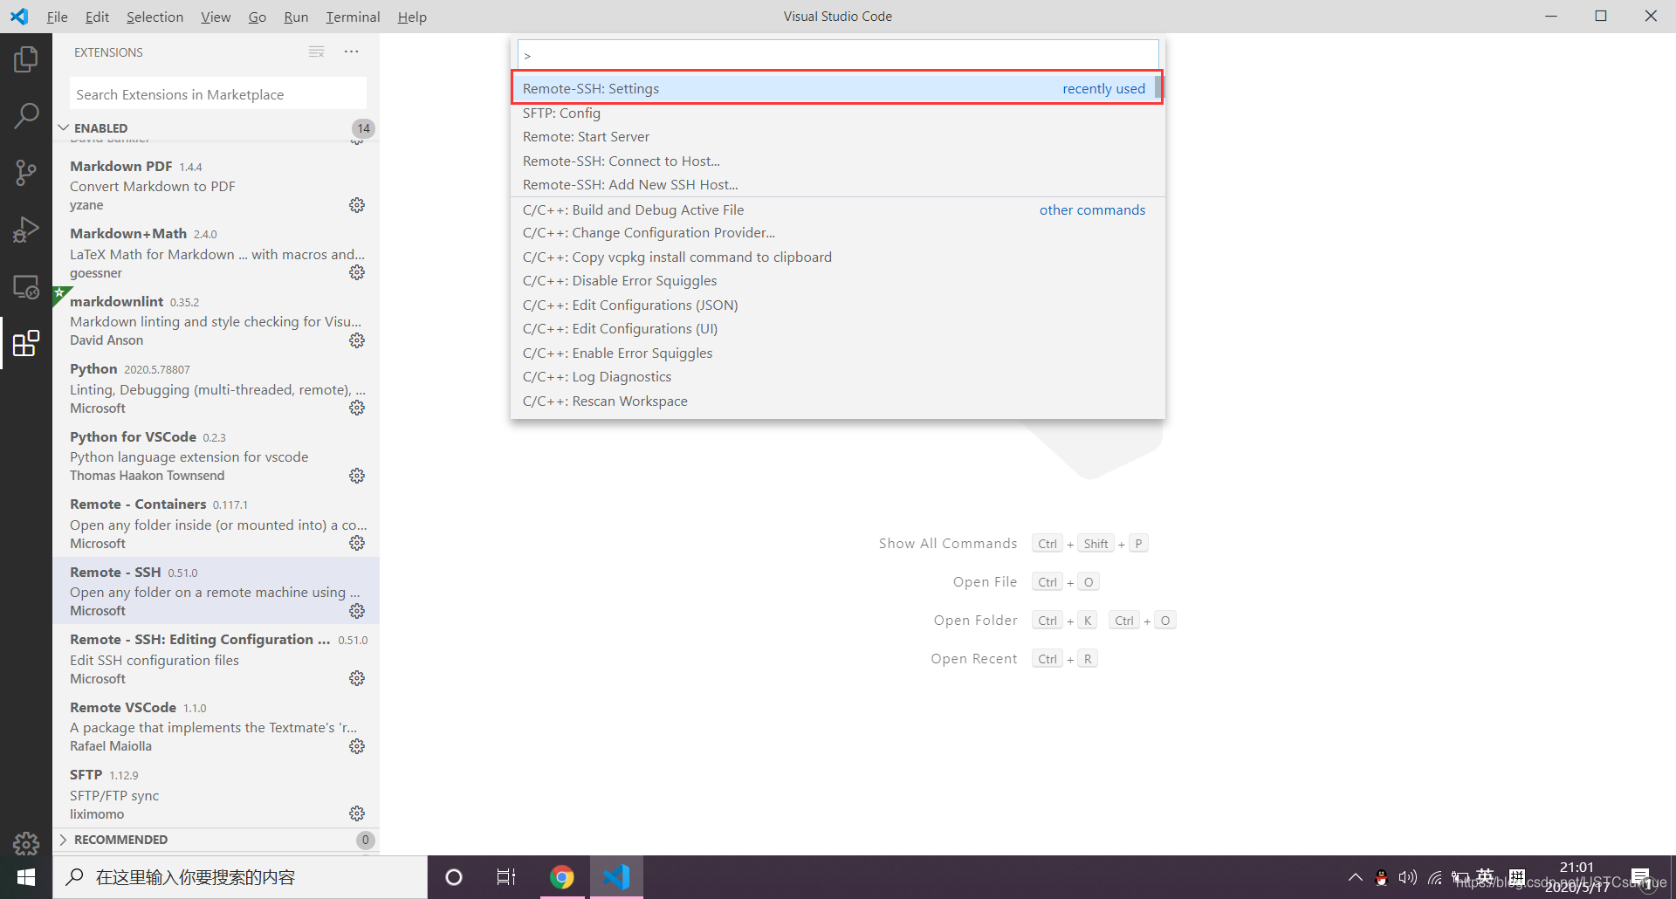Click Search Extensions in Marketplace field
Screen dimensions: 1676x899
(x=217, y=94)
